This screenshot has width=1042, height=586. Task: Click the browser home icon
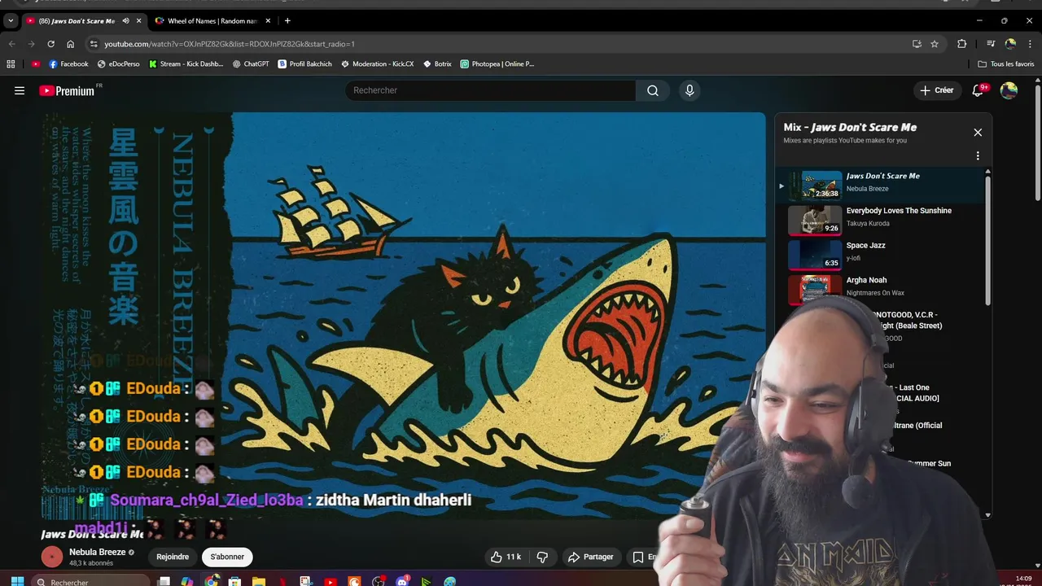pyautogui.click(x=70, y=44)
